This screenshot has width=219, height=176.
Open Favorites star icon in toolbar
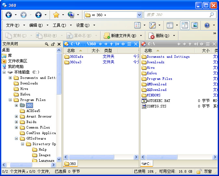click(x=56, y=15)
